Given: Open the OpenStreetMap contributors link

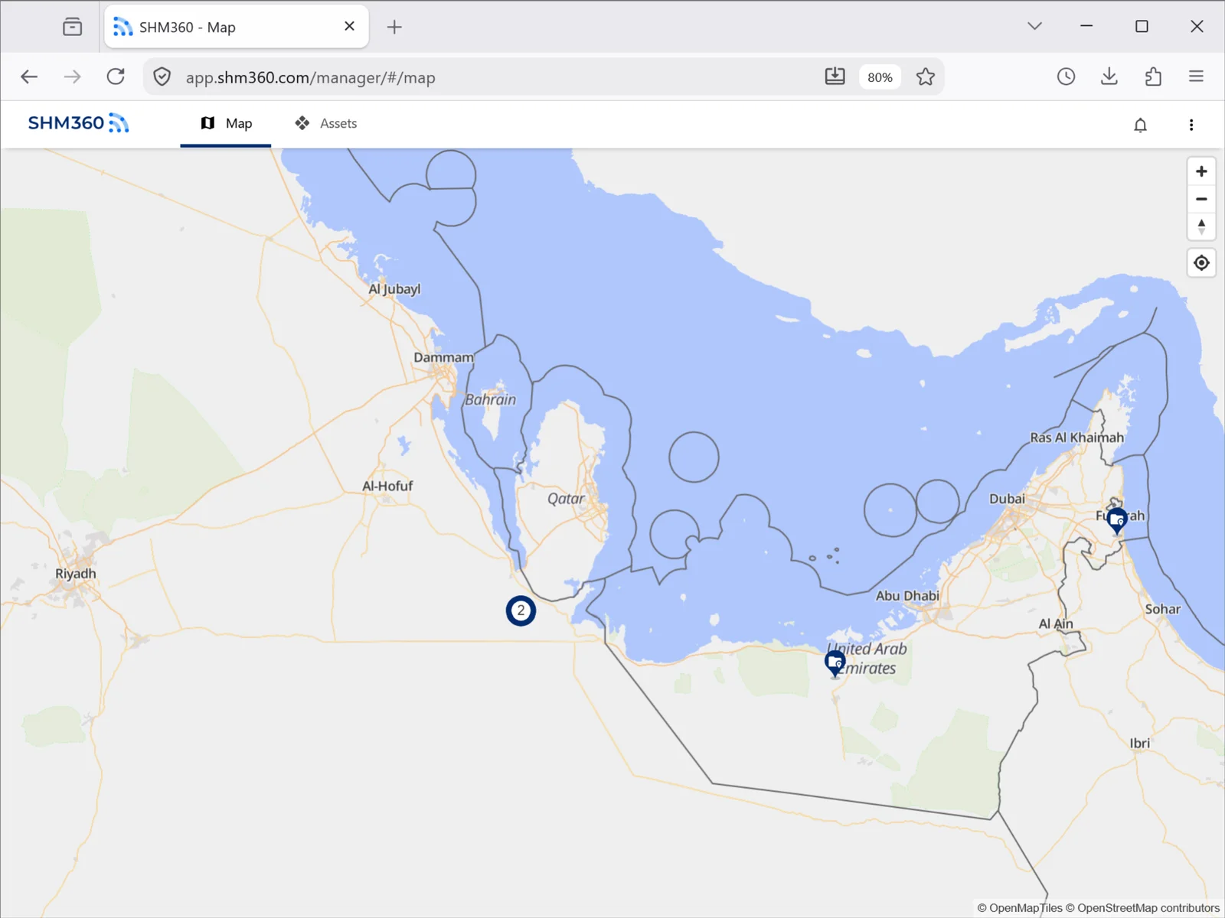Looking at the screenshot, I should pos(1142,908).
